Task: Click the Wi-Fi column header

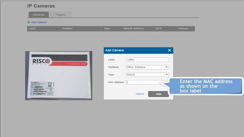Action: (x=159, y=29)
